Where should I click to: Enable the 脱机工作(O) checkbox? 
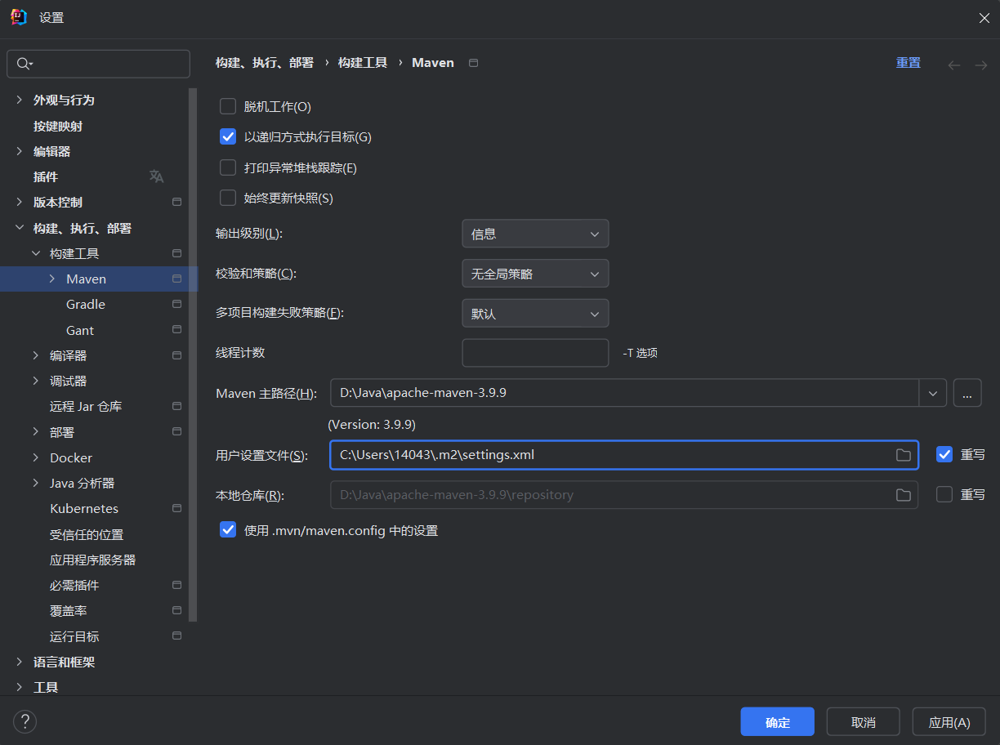228,106
